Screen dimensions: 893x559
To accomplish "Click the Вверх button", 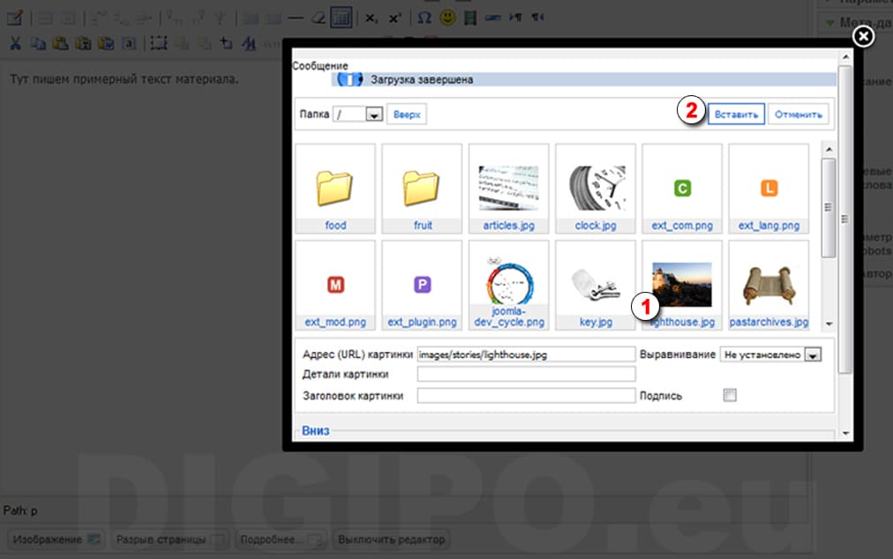I will coord(407,115).
